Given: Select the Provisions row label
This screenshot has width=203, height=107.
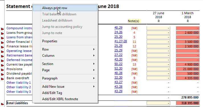Looking at the screenshot, I should click(x=15, y=69).
